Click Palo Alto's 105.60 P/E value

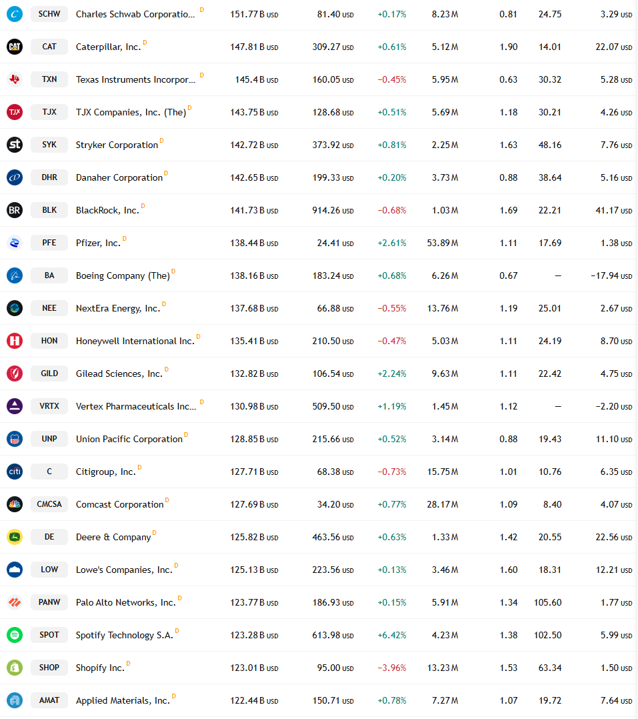[x=548, y=602]
